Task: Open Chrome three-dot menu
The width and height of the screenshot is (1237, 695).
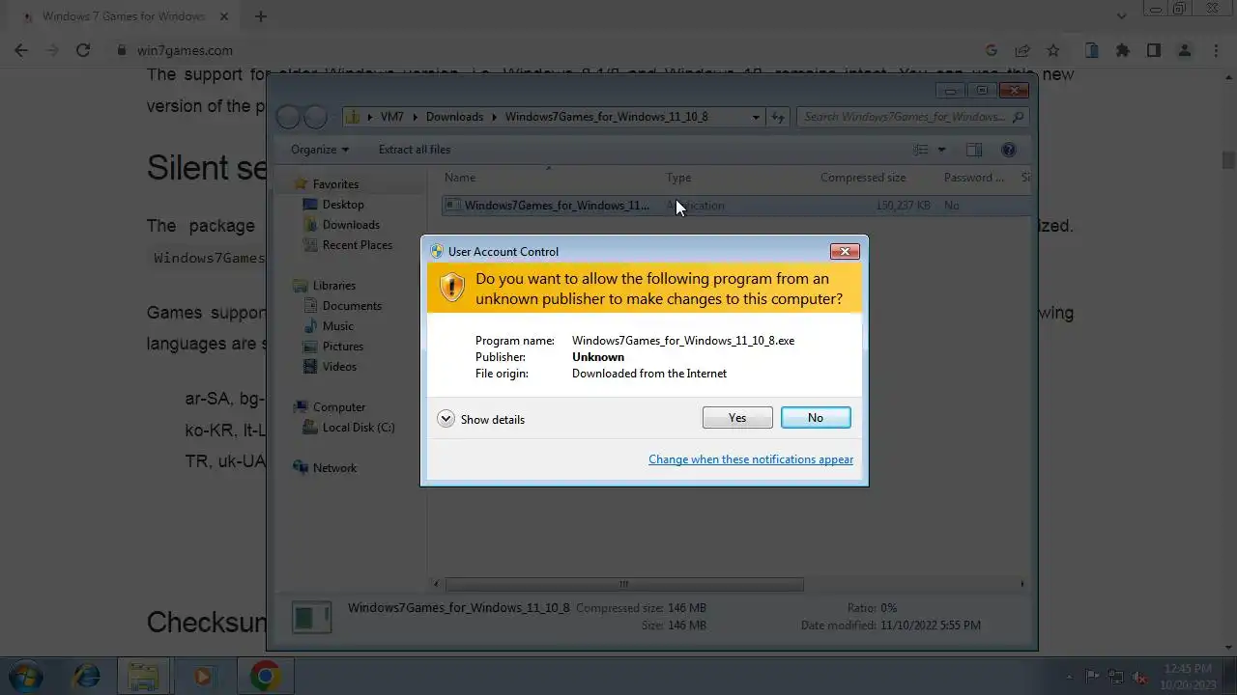Action: pyautogui.click(x=1216, y=50)
